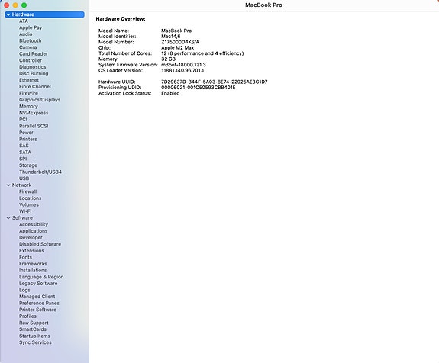
Task: Open the Graphics/Displays item
Action: [x=40, y=100]
